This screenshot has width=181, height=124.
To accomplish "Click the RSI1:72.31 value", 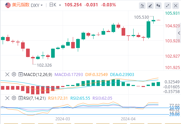I will click(x=58, y=98).
